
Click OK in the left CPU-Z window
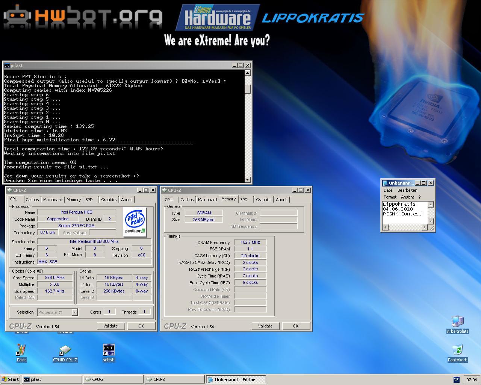[141, 326]
